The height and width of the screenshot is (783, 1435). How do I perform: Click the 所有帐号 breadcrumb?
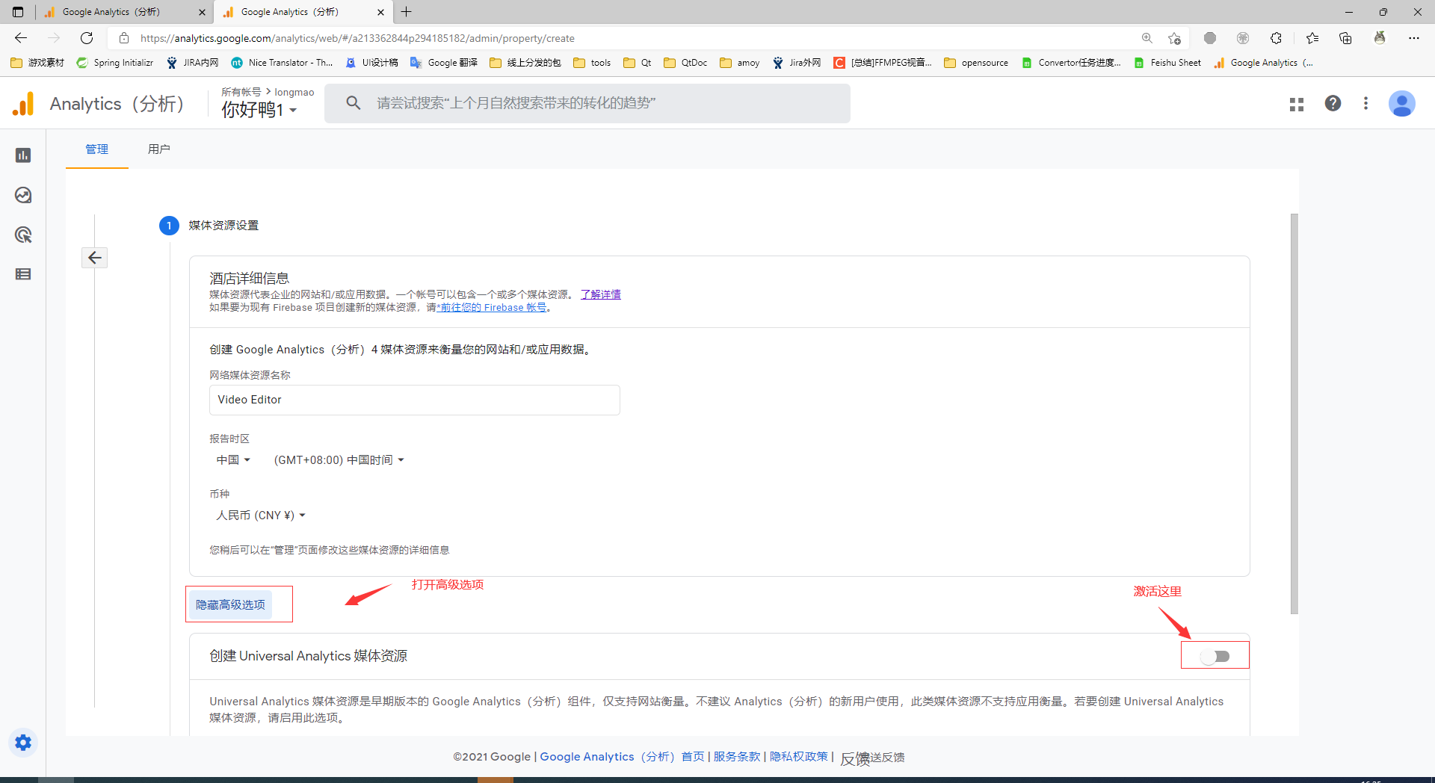pos(241,92)
